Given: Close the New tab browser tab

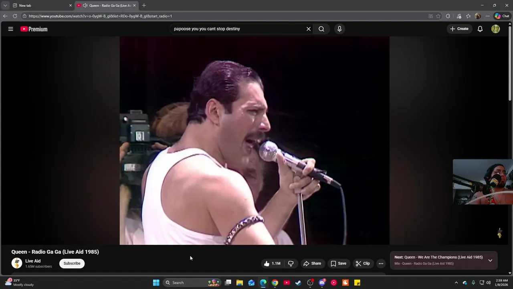Looking at the screenshot, I should point(71,6).
